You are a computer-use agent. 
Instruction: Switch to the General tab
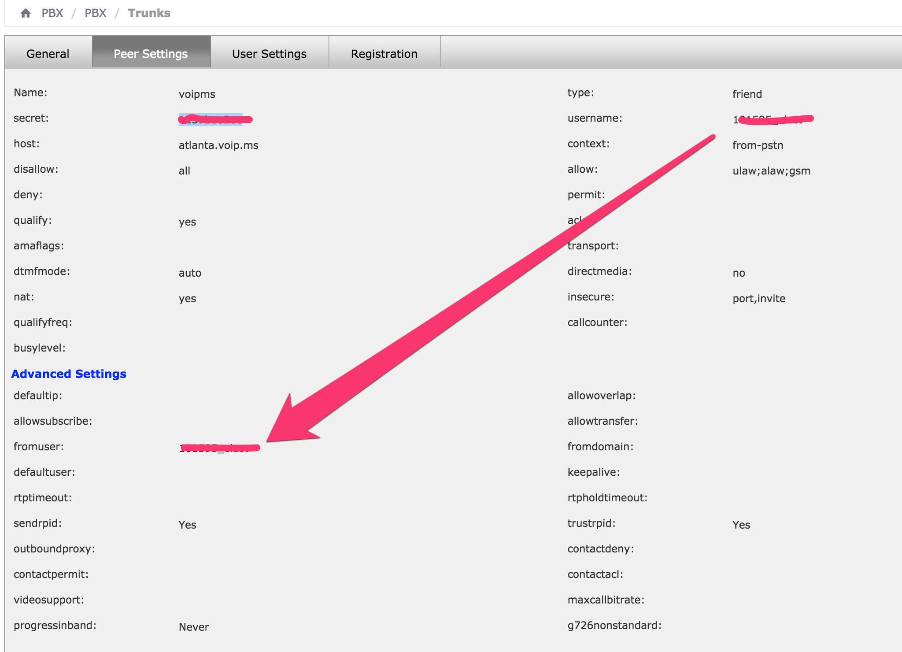pyautogui.click(x=48, y=54)
